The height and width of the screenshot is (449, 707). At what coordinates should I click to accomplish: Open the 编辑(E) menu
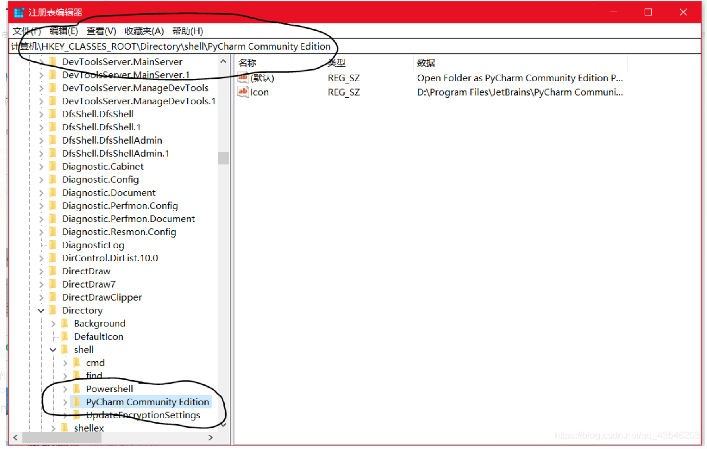(64, 31)
